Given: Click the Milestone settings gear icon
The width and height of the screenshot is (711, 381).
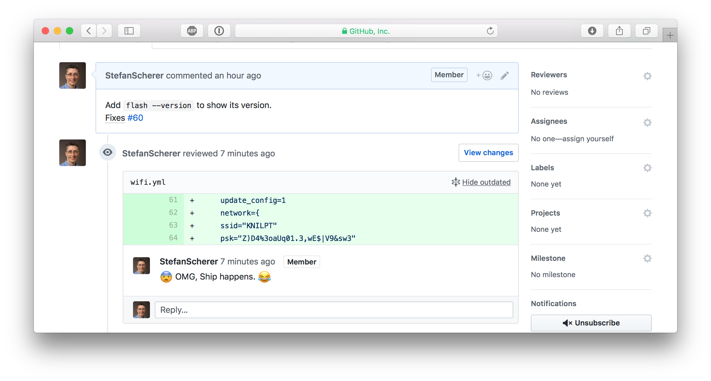Looking at the screenshot, I should point(648,259).
